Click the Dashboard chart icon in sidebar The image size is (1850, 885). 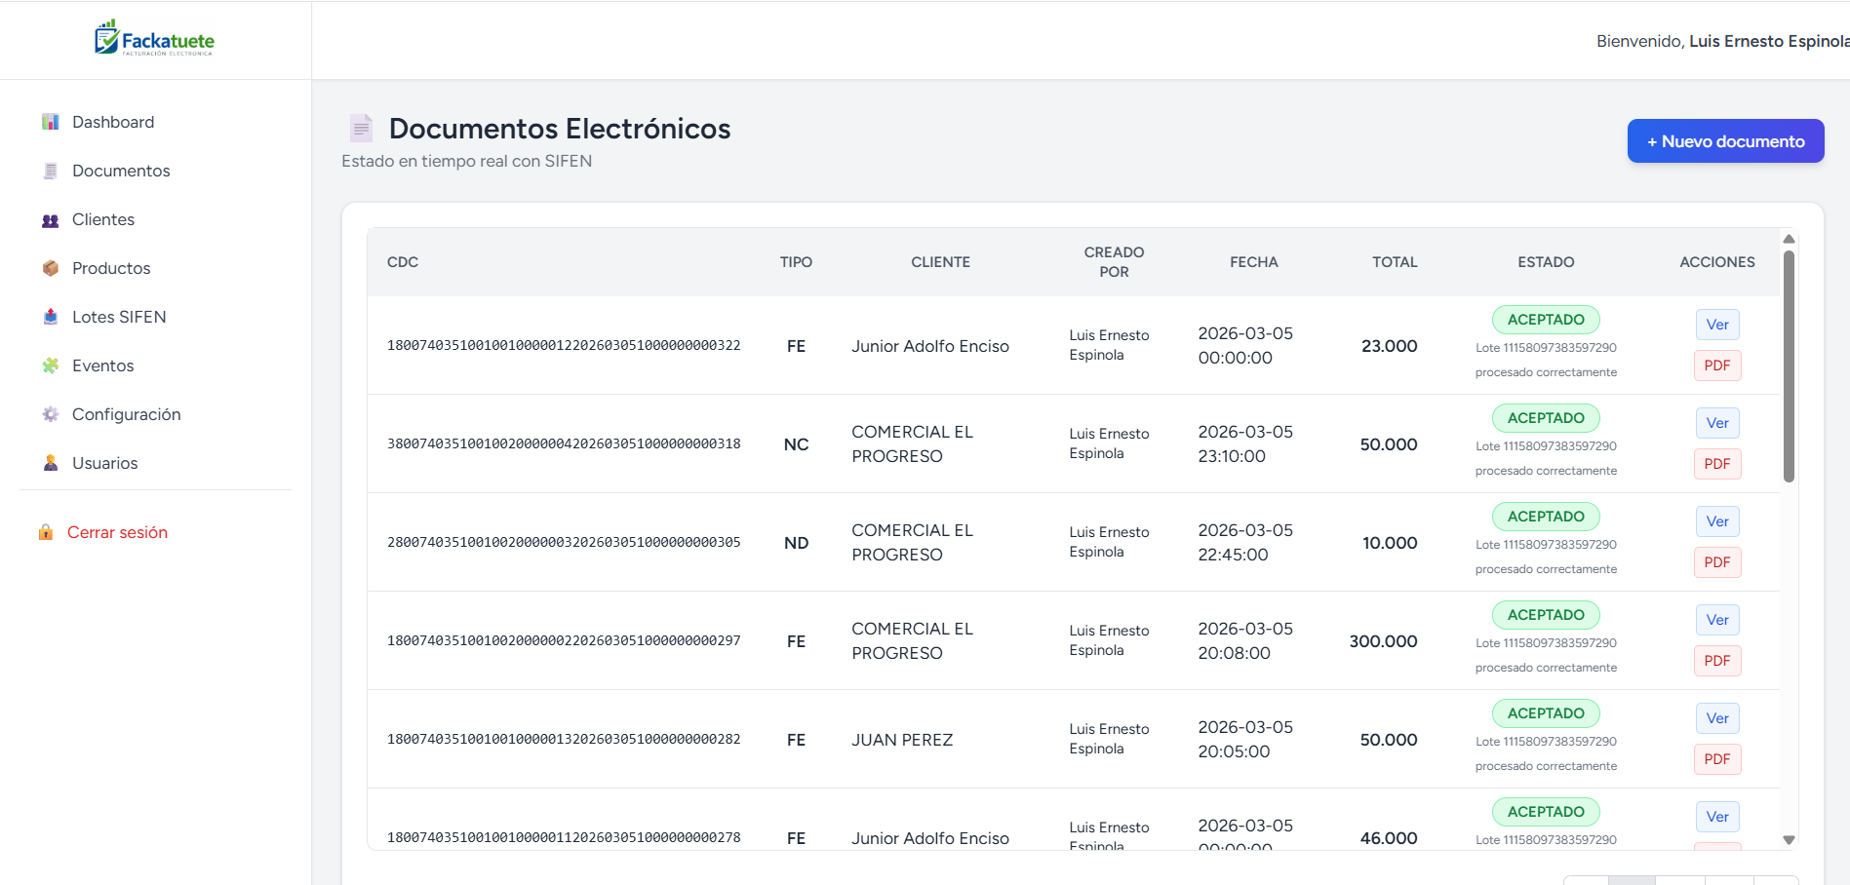point(51,122)
